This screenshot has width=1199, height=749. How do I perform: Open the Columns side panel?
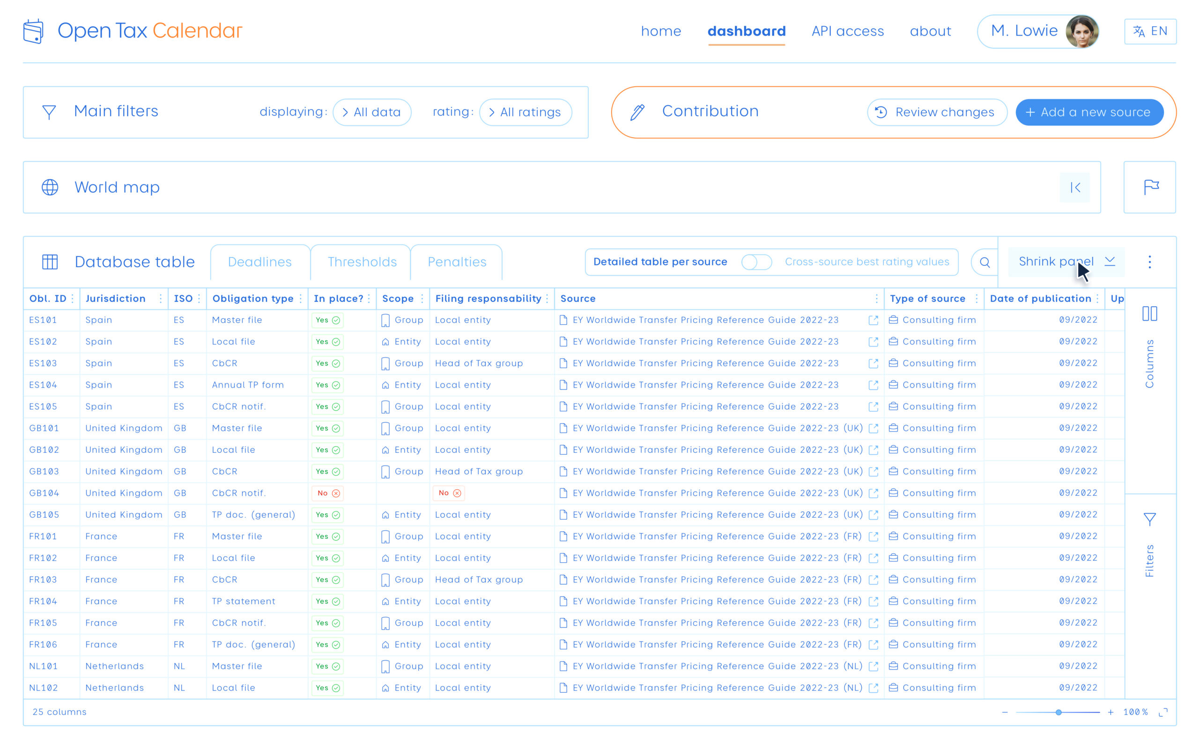coord(1150,347)
